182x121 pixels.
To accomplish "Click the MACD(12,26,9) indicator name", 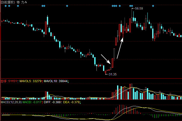I will [11, 102].
